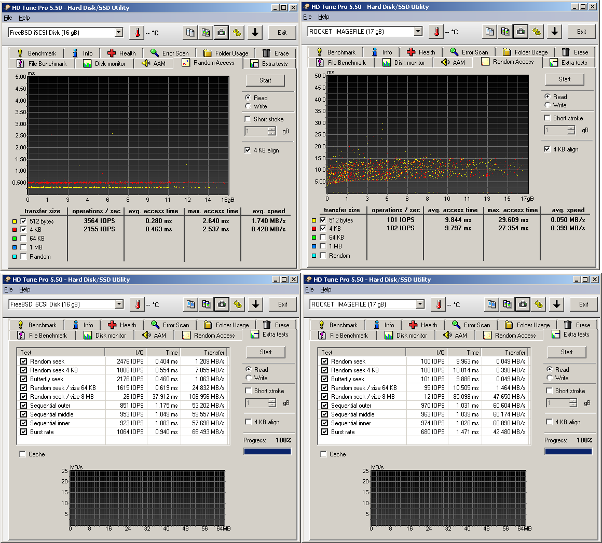The width and height of the screenshot is (602, 543).
Task: Start random access test in top-left window
Action: [x=265, y=80]
